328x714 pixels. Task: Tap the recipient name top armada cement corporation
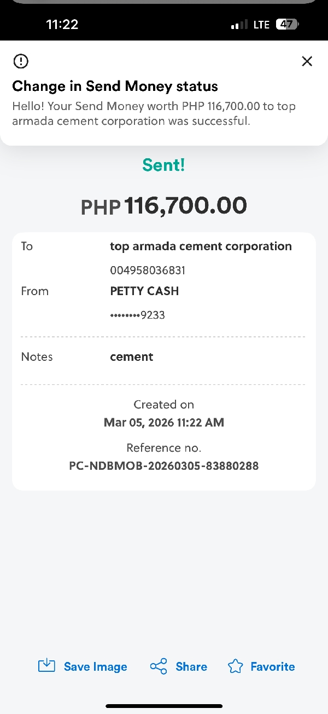click(201, 246)
